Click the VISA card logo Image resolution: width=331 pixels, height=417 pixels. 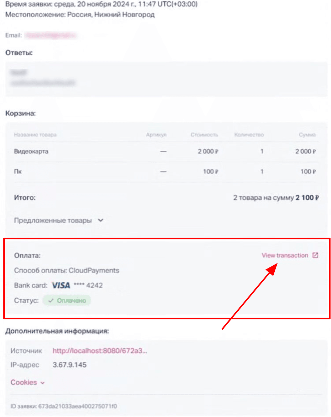(61, 285)
